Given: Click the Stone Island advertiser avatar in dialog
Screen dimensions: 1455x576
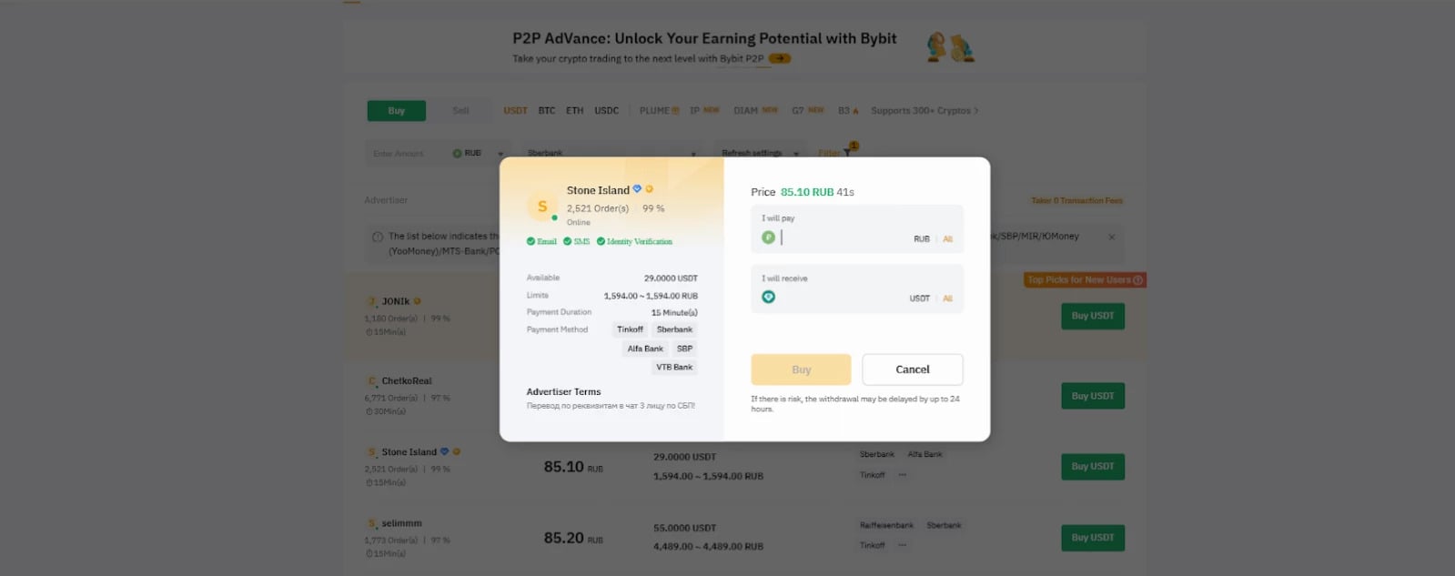Looking at the screenshot, I should (542, 207).
